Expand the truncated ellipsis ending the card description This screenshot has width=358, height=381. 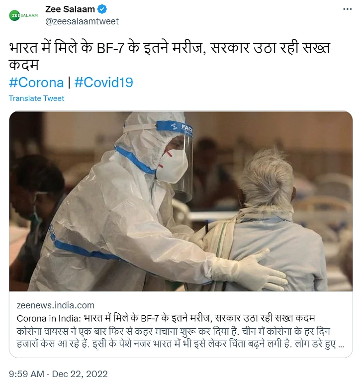click(341, 345)
